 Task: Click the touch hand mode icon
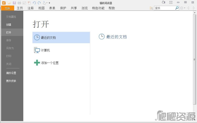44,3
